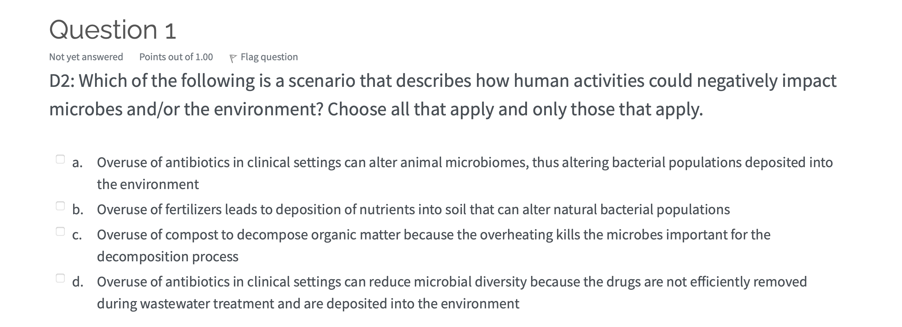The height and width of the screenshot is (327, 902).
Task: Click the answer text about altering animal microbiomes
Action: coord(464,162)
